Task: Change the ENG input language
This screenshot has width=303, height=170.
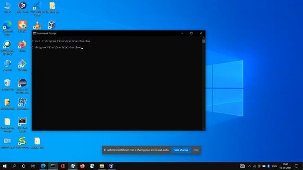Action: tap(275, 166)
